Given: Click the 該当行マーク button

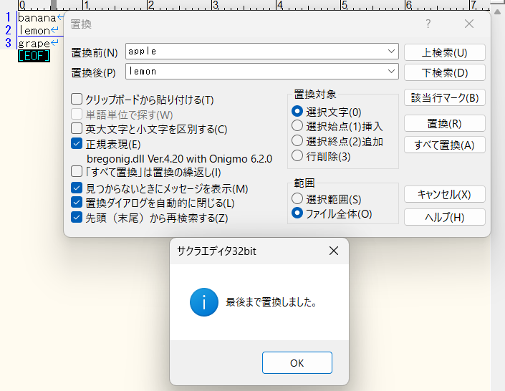Looking at the screenshot, I should coord(444,98).
